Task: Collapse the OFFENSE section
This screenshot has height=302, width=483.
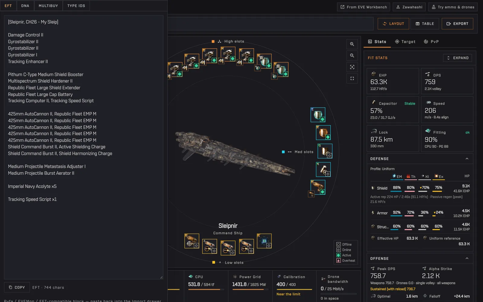Action: click(x=467, y=259)
